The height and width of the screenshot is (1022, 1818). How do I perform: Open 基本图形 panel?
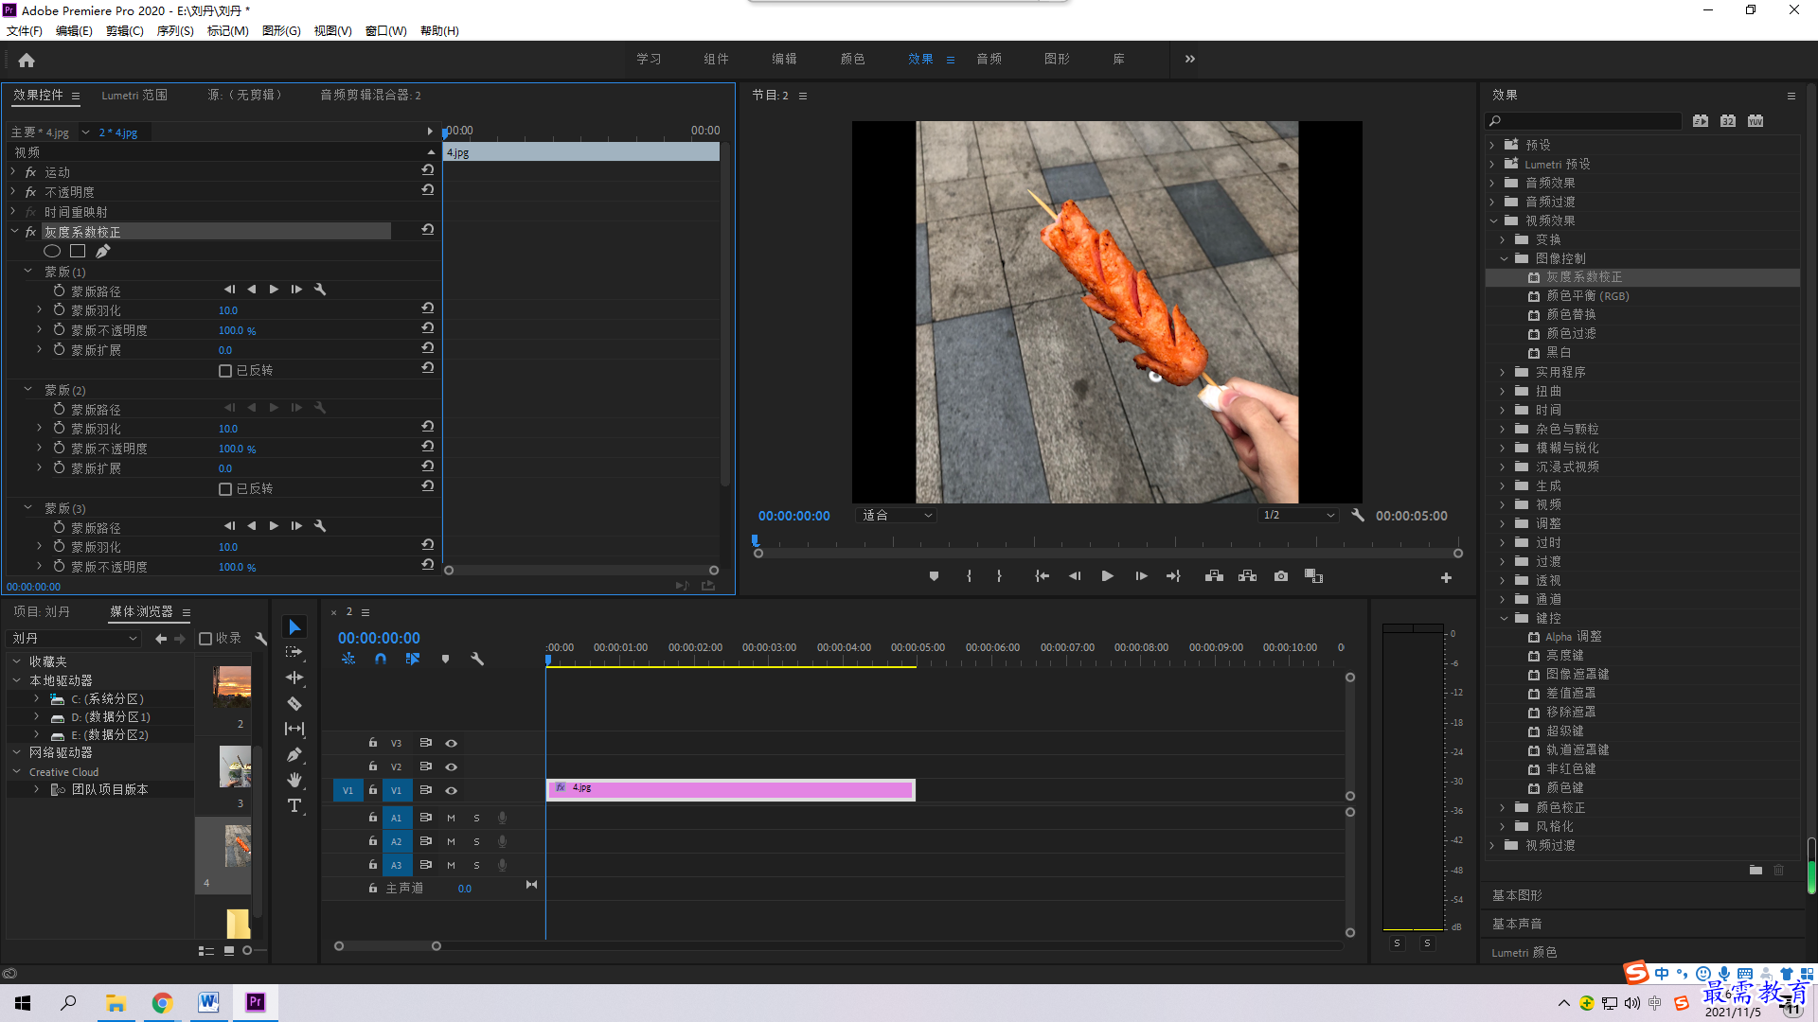(x=1517, y=895)
